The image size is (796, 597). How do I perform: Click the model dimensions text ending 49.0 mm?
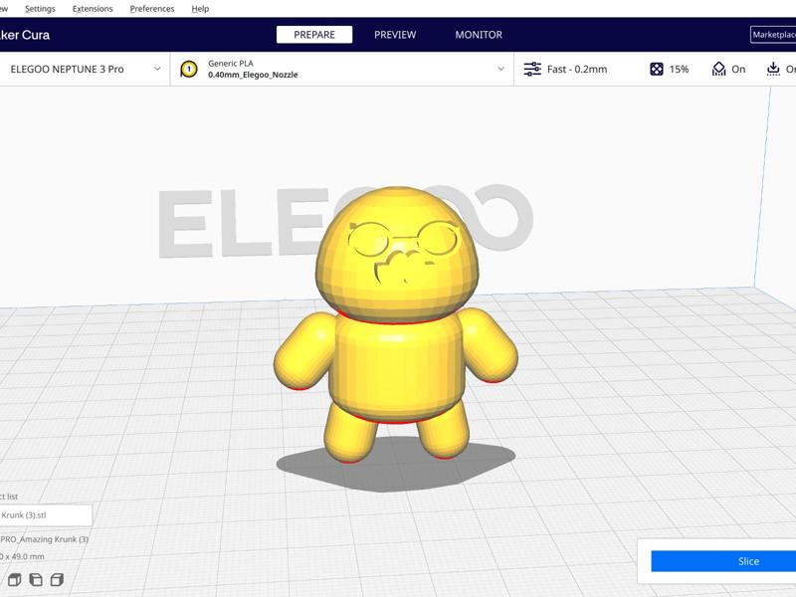pyautogui.click(x=22, y=556)
